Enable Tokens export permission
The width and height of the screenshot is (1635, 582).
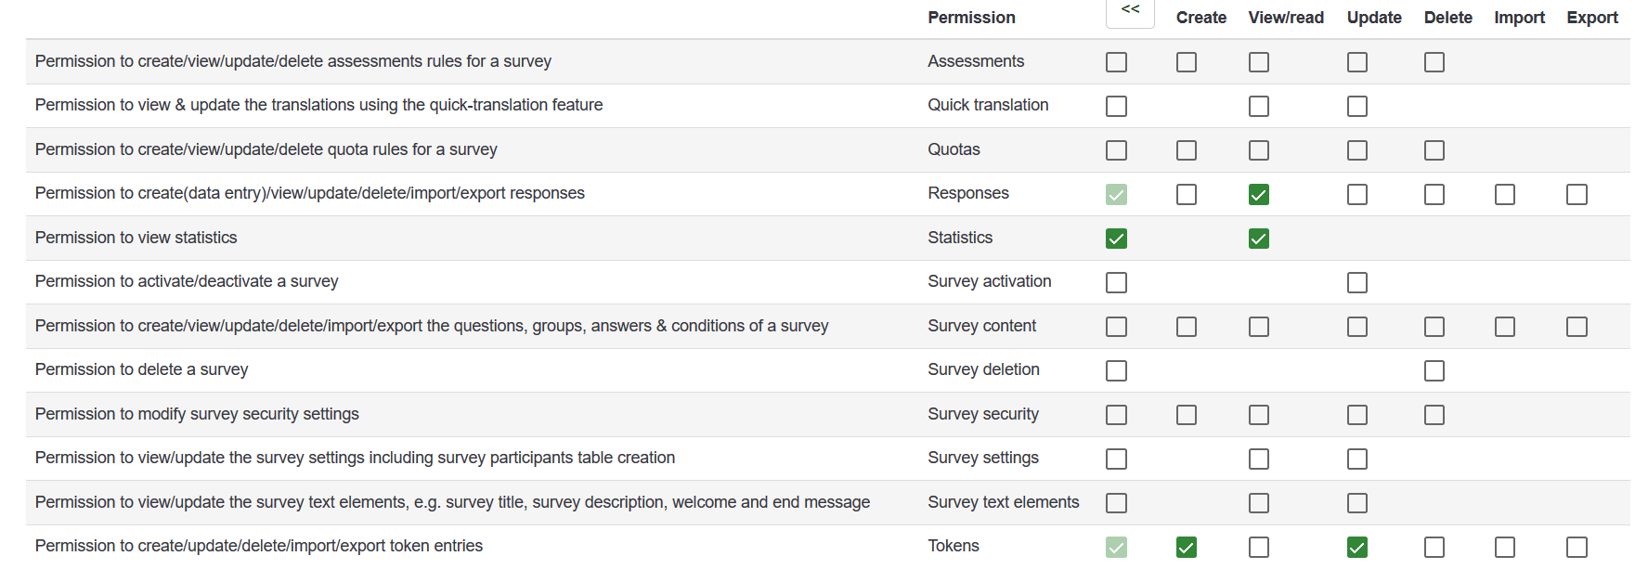click(x=1577, y=548)
